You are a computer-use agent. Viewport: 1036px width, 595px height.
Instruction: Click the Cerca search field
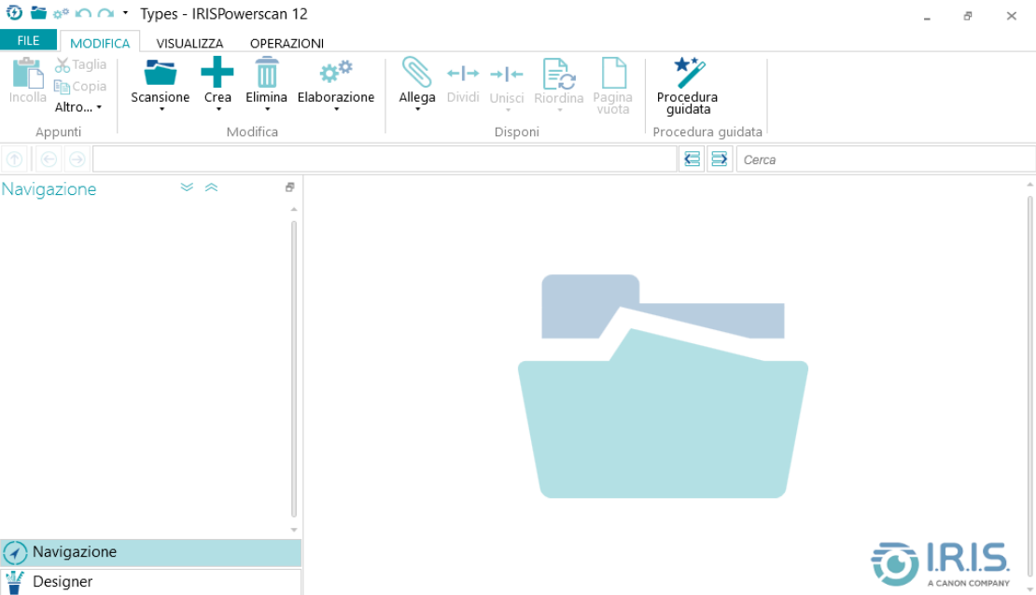click(x=886, y=159)
